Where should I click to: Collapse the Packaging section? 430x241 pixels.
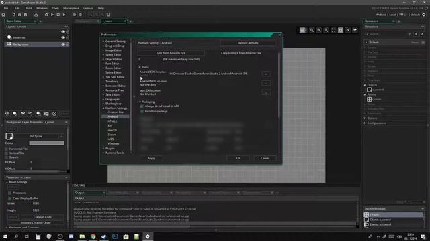140,102
